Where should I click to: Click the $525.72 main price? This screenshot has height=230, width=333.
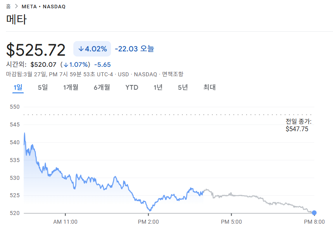pos(36,50)
